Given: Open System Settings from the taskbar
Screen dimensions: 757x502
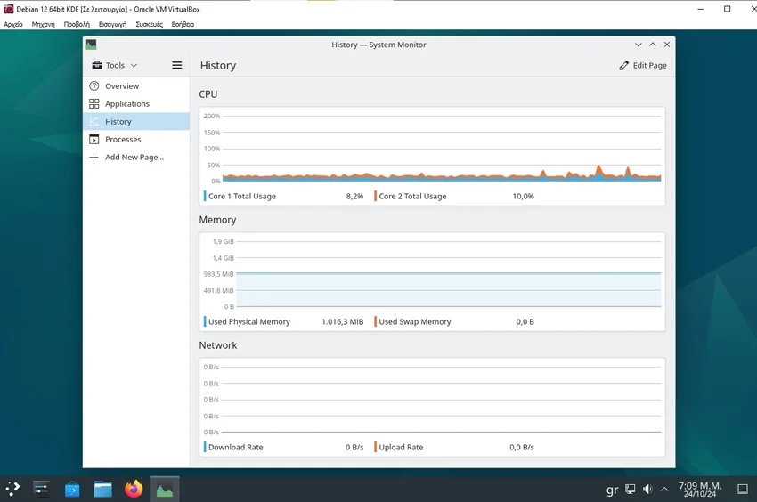Looking at the screenshot, I should point(41,488).
